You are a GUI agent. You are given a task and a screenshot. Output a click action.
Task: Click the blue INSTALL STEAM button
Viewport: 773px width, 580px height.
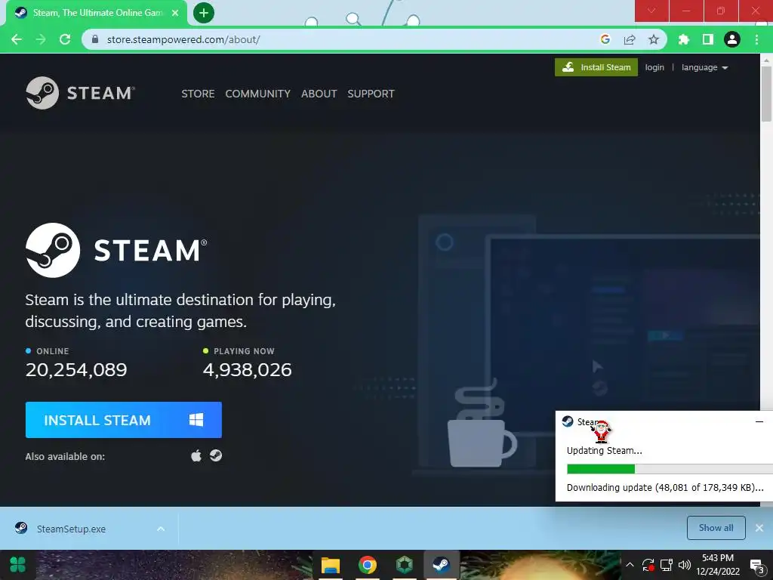124,420
